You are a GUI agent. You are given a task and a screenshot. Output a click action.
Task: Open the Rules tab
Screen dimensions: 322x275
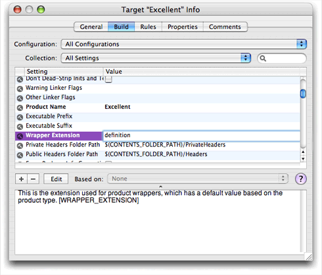pos(148,27)
